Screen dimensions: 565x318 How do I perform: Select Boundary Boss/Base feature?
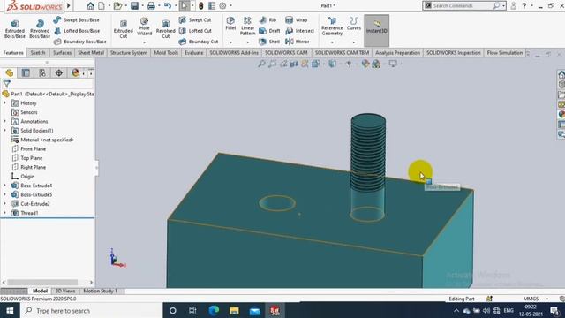(x=79, y=42)
